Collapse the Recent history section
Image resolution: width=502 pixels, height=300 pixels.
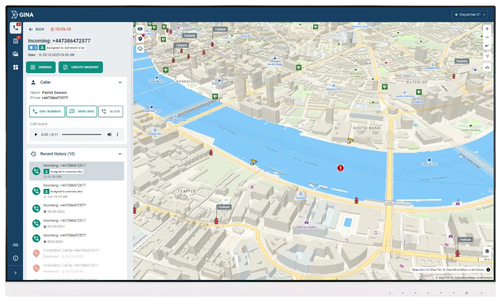pos(120,154)
